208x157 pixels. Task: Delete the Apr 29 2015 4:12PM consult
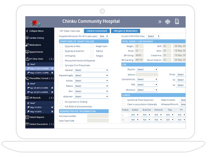coord(52,88)
